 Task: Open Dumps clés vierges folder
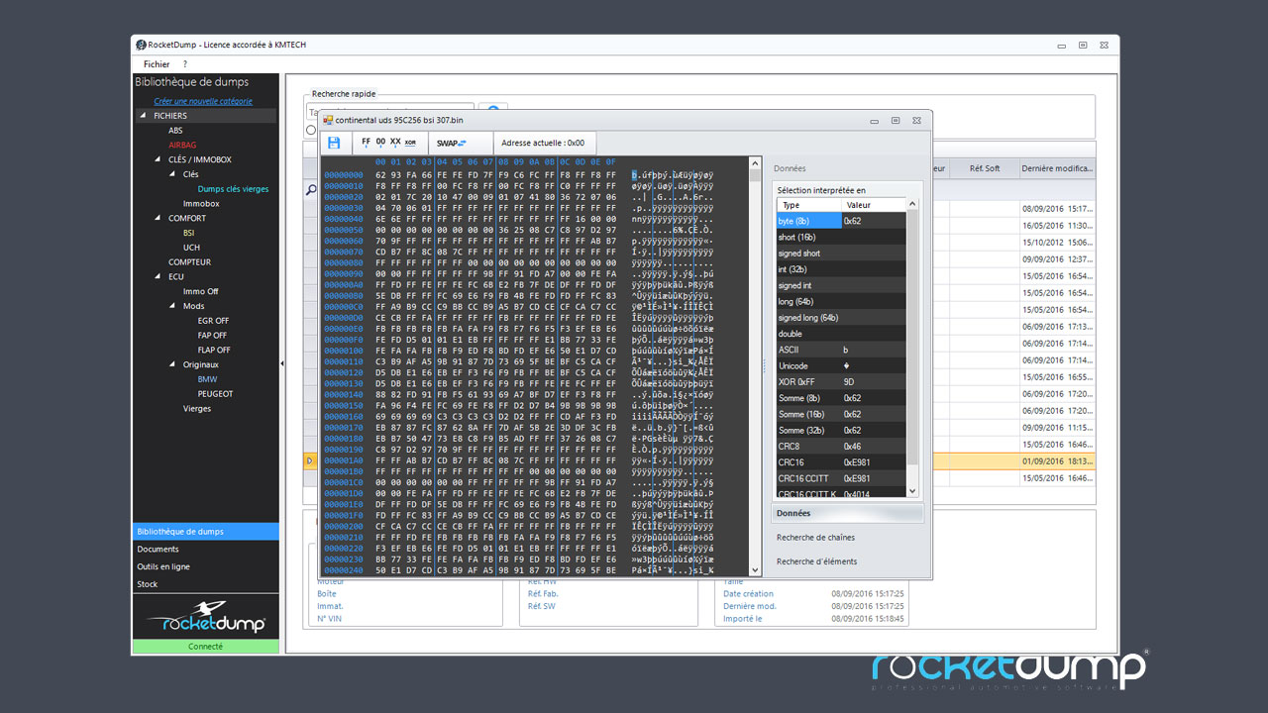[233, 189]
